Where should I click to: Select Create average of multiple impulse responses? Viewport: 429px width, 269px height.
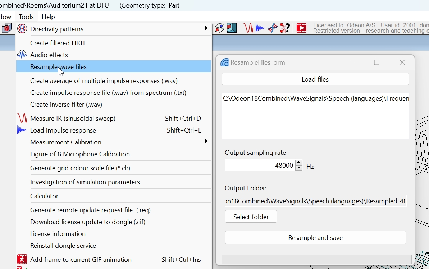point(114,81)
